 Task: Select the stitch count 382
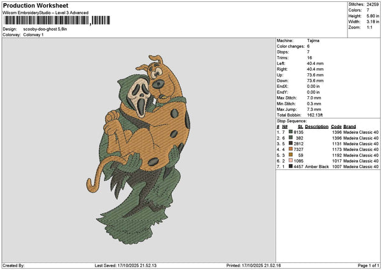click(x=300, y=138)
